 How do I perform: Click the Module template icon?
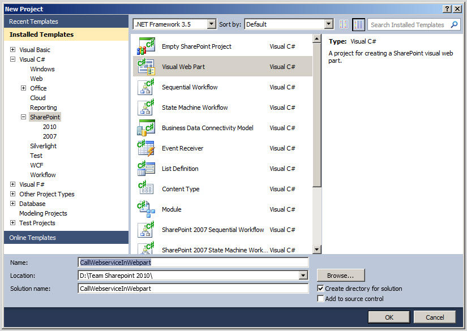coord(145,209)
